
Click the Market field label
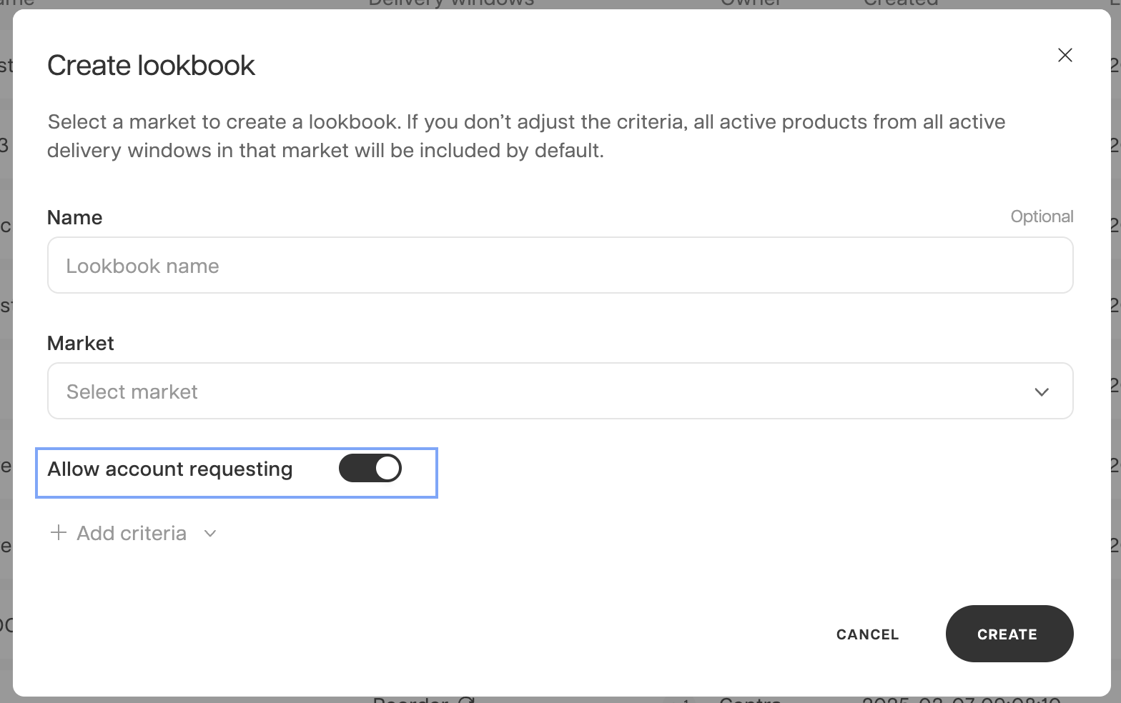[x=81, y=344]
